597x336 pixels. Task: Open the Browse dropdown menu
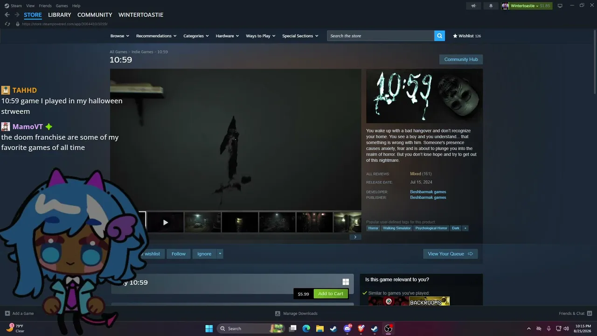point(120,36)
